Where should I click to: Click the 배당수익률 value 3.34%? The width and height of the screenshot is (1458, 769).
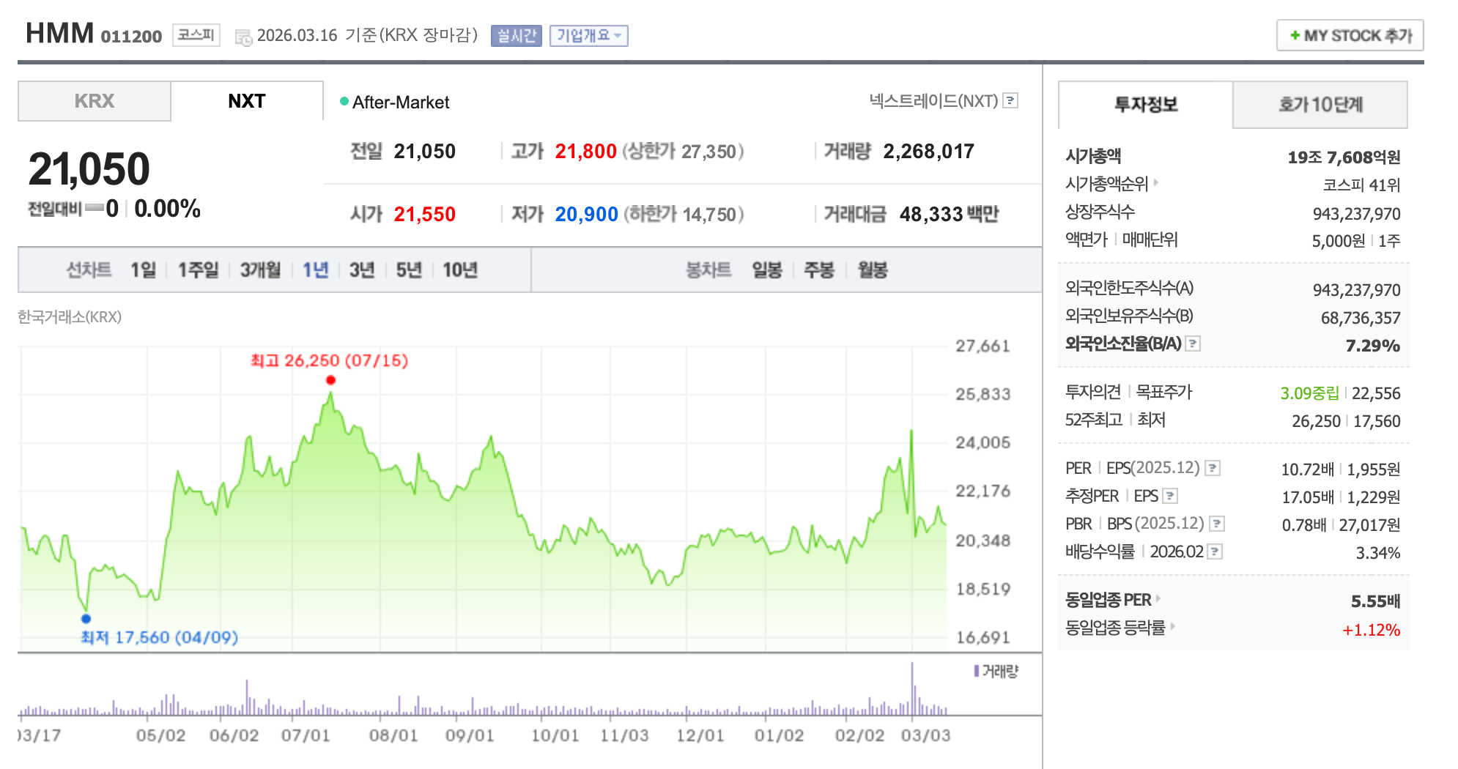click(1377, 553)
